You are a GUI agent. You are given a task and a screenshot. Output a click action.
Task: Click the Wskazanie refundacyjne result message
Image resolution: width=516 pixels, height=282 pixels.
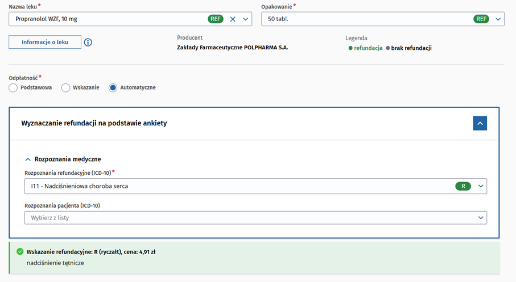click(x=91, y=251)
